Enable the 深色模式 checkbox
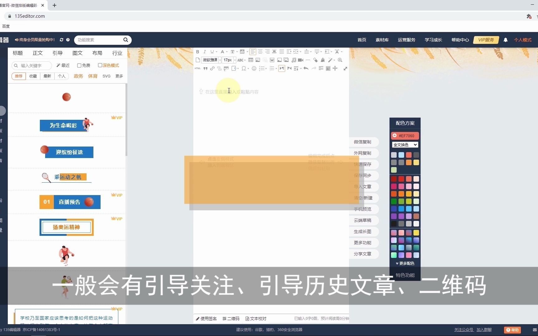Screen dimensions: 538x336 click(100, 65)
